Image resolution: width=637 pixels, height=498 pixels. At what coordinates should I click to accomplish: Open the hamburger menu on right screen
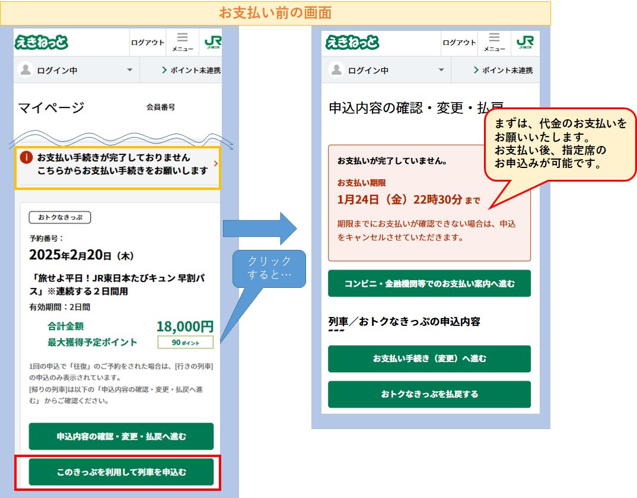[x=494, y=42]
